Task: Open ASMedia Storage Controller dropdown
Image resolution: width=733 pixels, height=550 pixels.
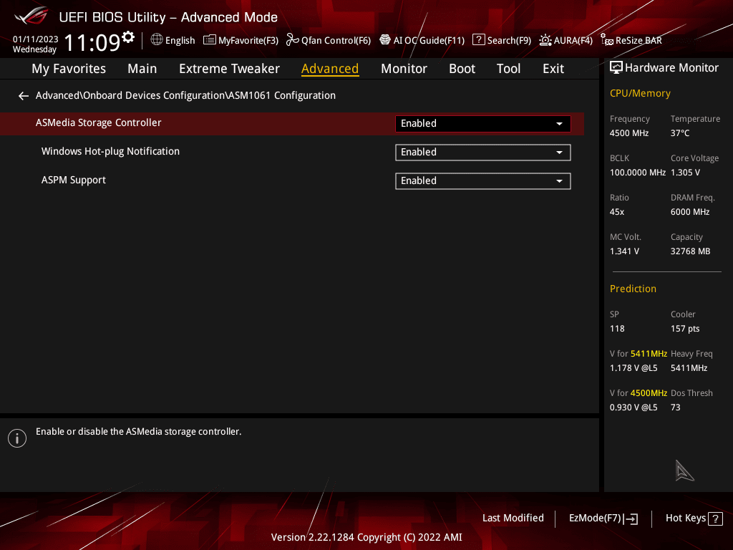Action: point(483,123)
